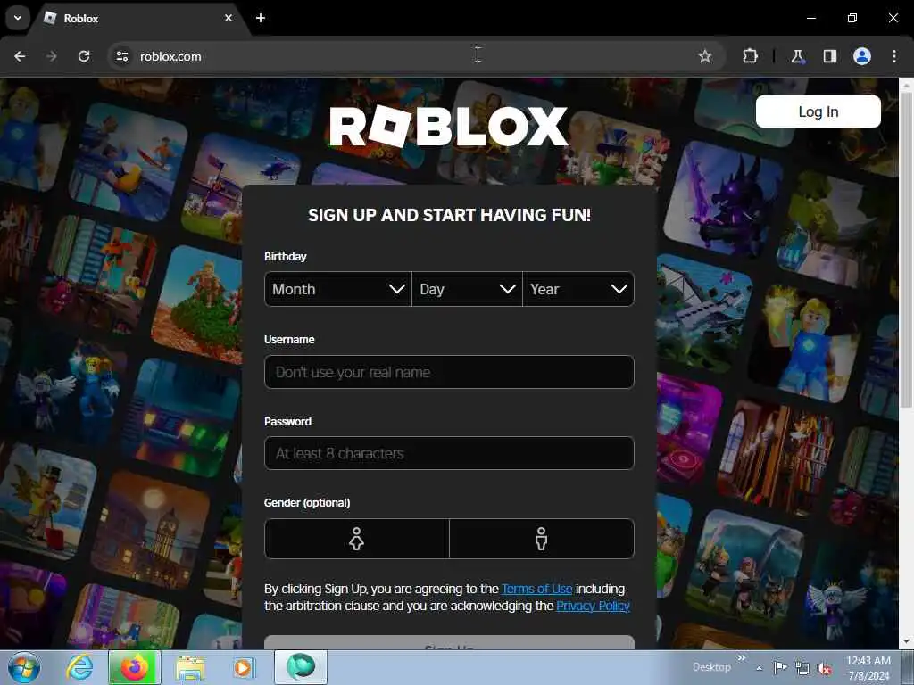Open the Day birthday dropdown
This screenshot has width=914, height=685.
467,289
